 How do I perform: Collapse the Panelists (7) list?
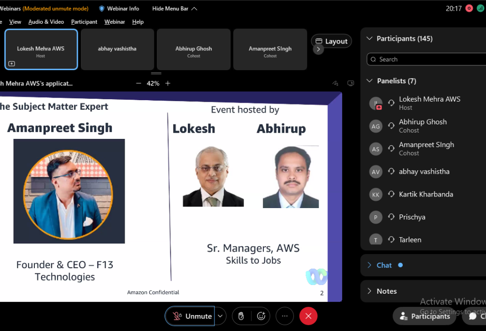coord(370,81)
